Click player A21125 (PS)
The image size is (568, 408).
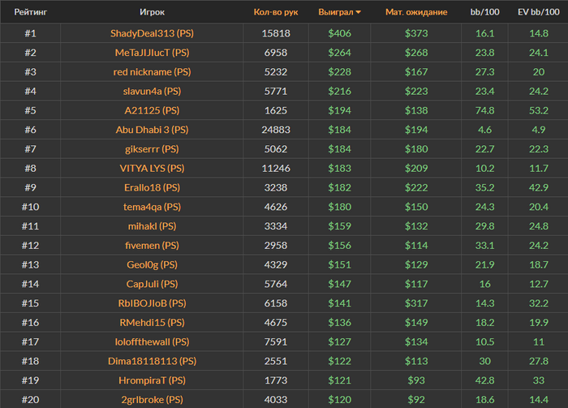(x=152, y=110)
